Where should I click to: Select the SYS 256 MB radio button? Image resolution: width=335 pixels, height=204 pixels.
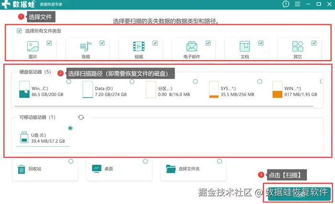[x=259, y=82]
